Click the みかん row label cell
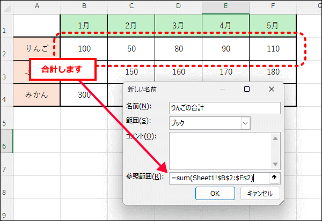Screen dimensions: 322x221 tap(36, 95)
